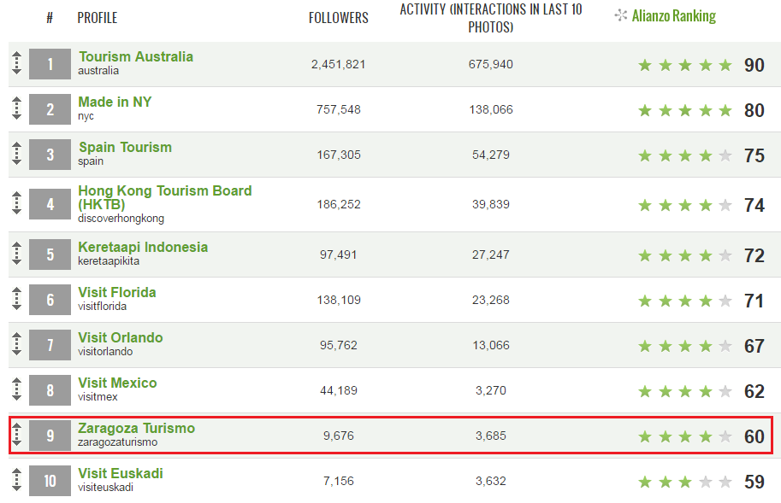Click the Profile column header
The image size is (781, 503).
pyautogui.click(x=98, y=18)
